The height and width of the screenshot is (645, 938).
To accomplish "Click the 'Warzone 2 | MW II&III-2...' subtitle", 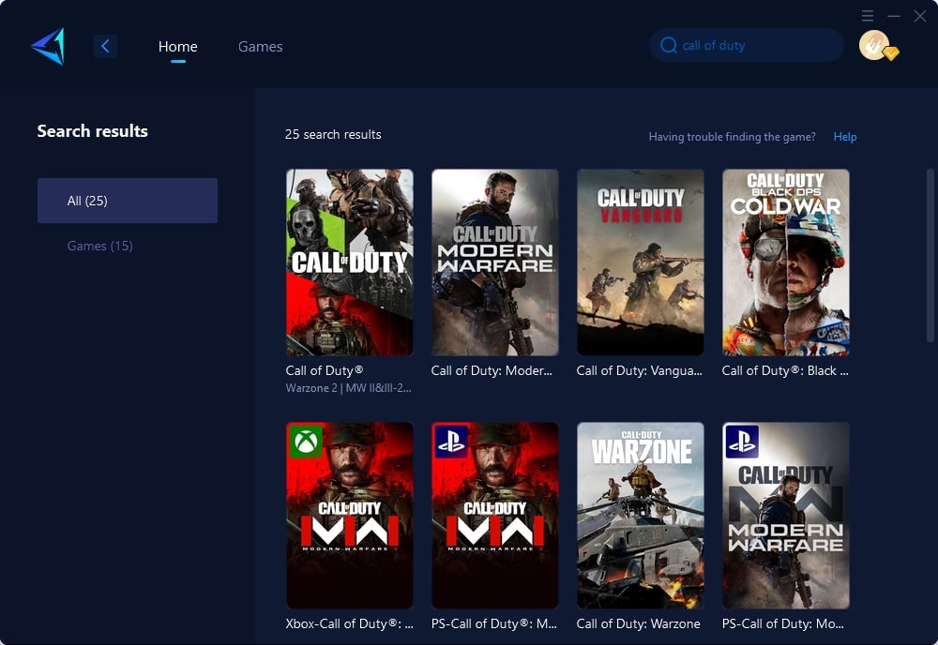I will point(349,388).
